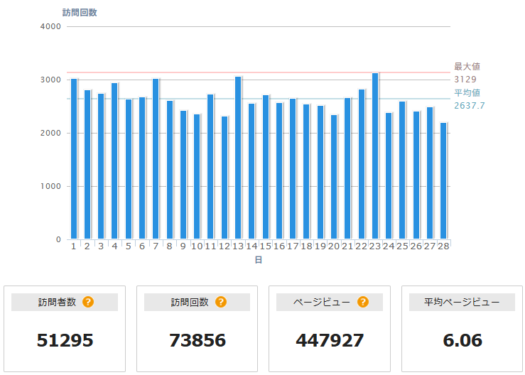Select the bar for day 13

point(238,158)
